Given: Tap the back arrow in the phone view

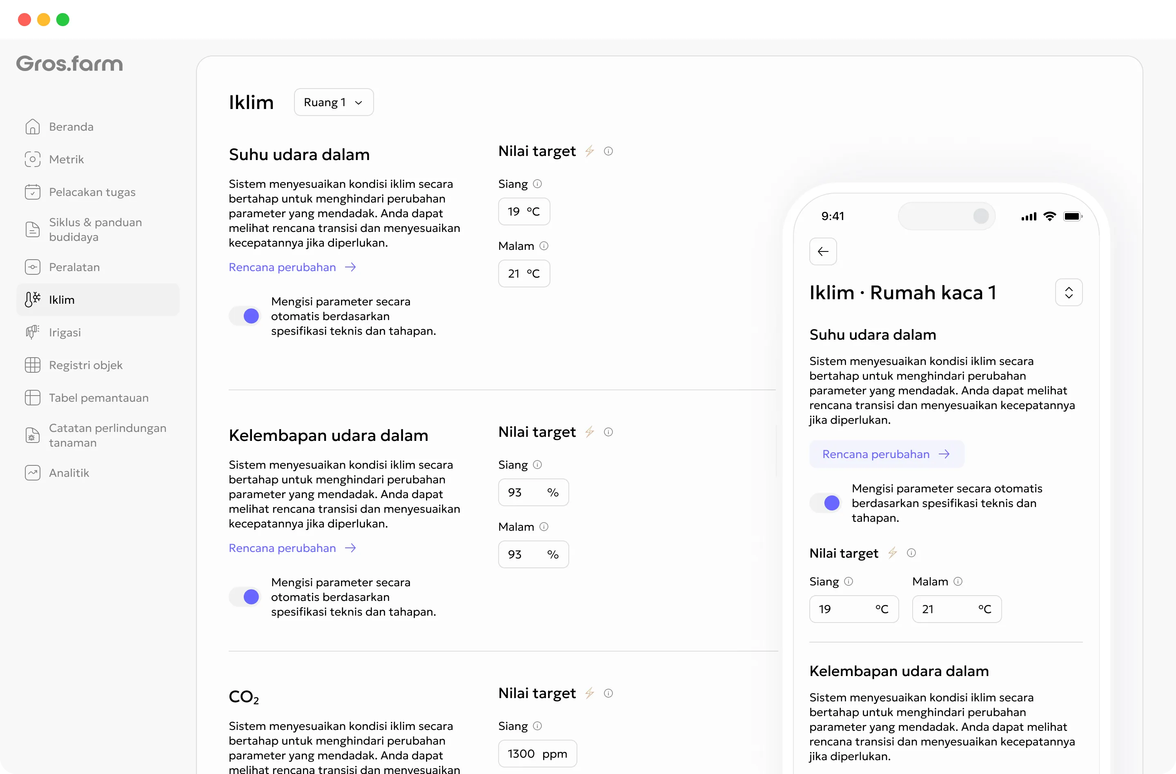Looking at the screenshot, I should (823, 251).
